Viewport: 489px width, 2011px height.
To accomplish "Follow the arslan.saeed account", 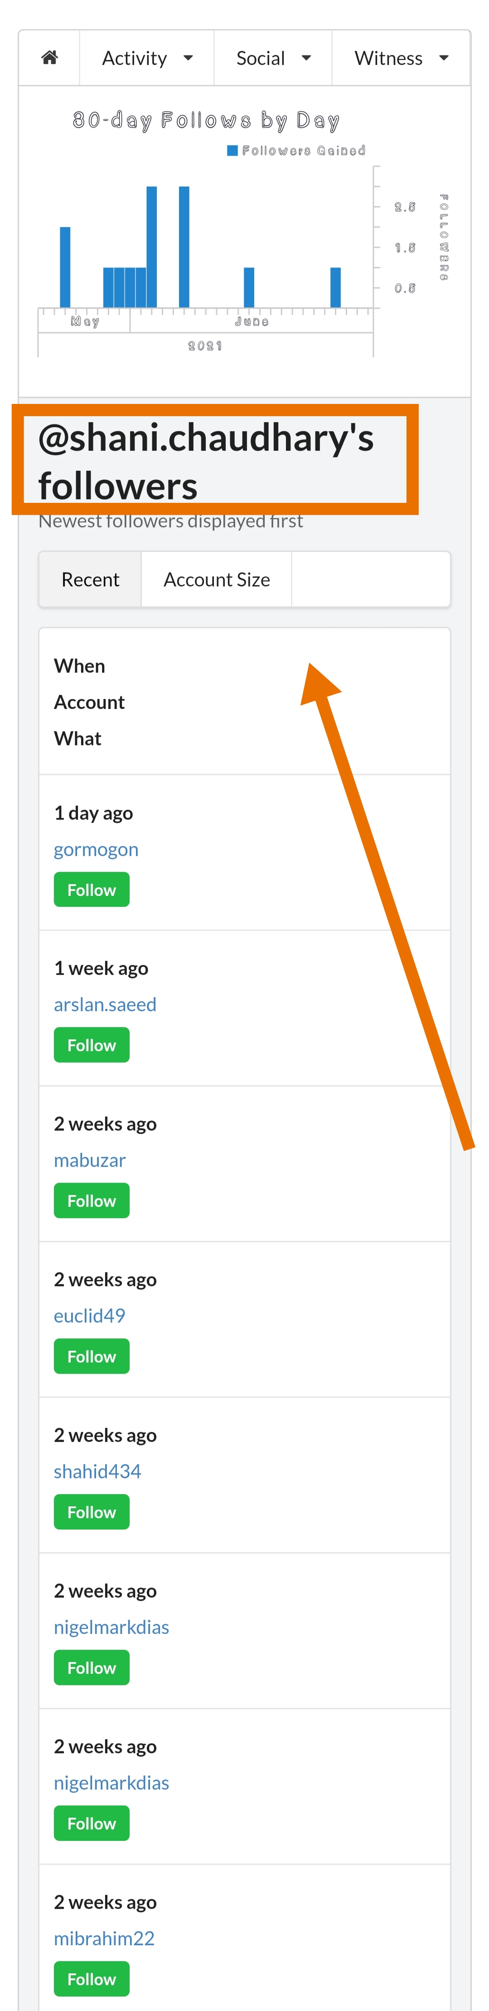I will [91, 1045].
